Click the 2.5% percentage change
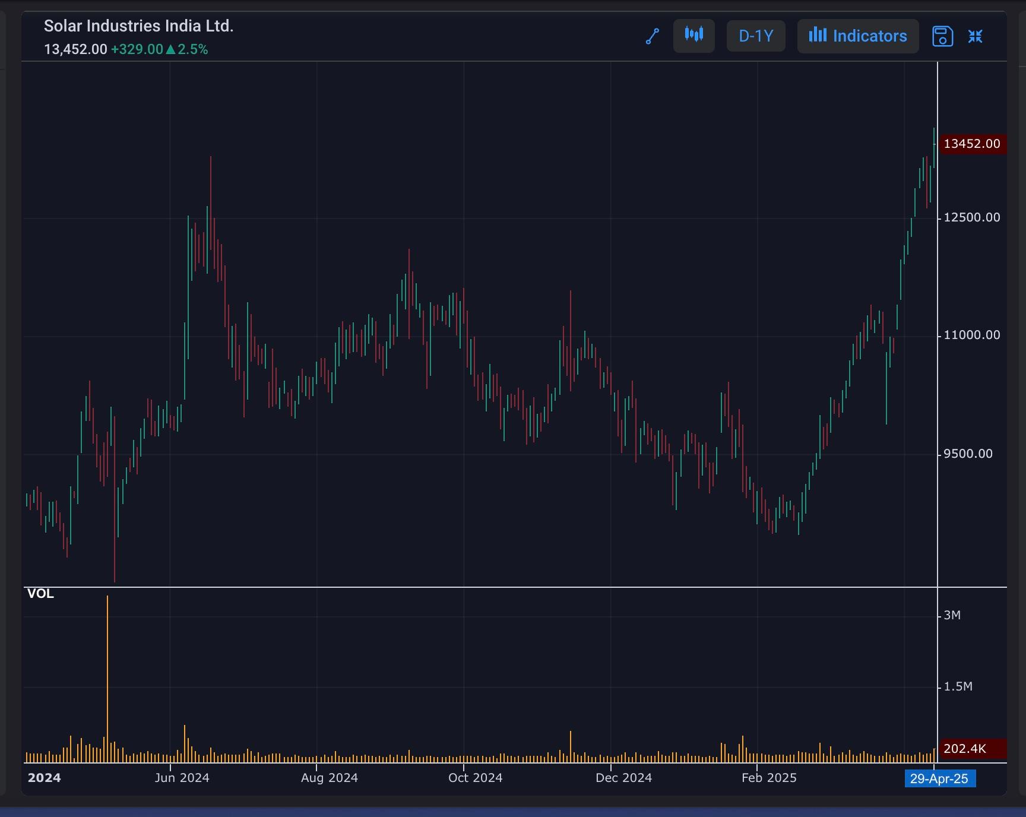The height and width of the screenshot is (817, 1026). [x=193, y=49]
